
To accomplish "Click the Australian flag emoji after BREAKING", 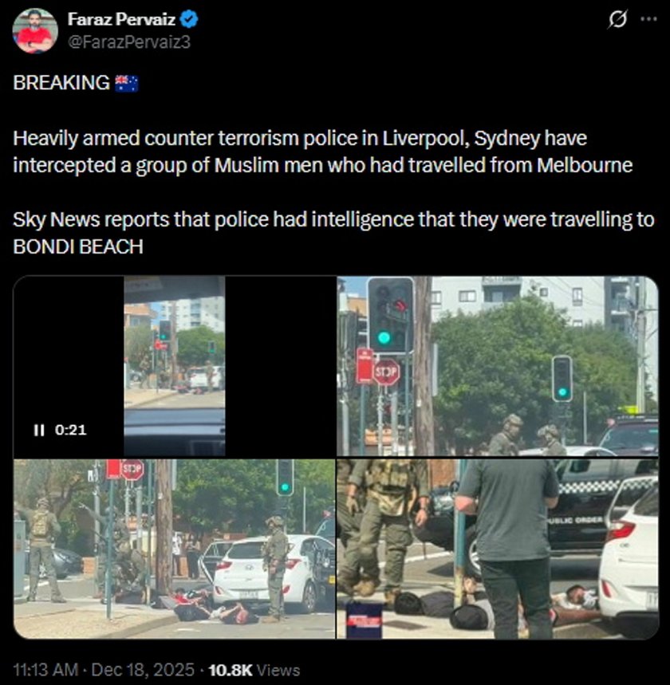I will click(127, 83).
